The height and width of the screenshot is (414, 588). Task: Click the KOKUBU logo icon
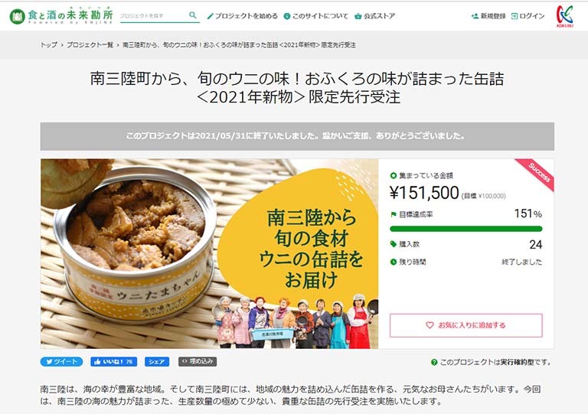point(565,16)
